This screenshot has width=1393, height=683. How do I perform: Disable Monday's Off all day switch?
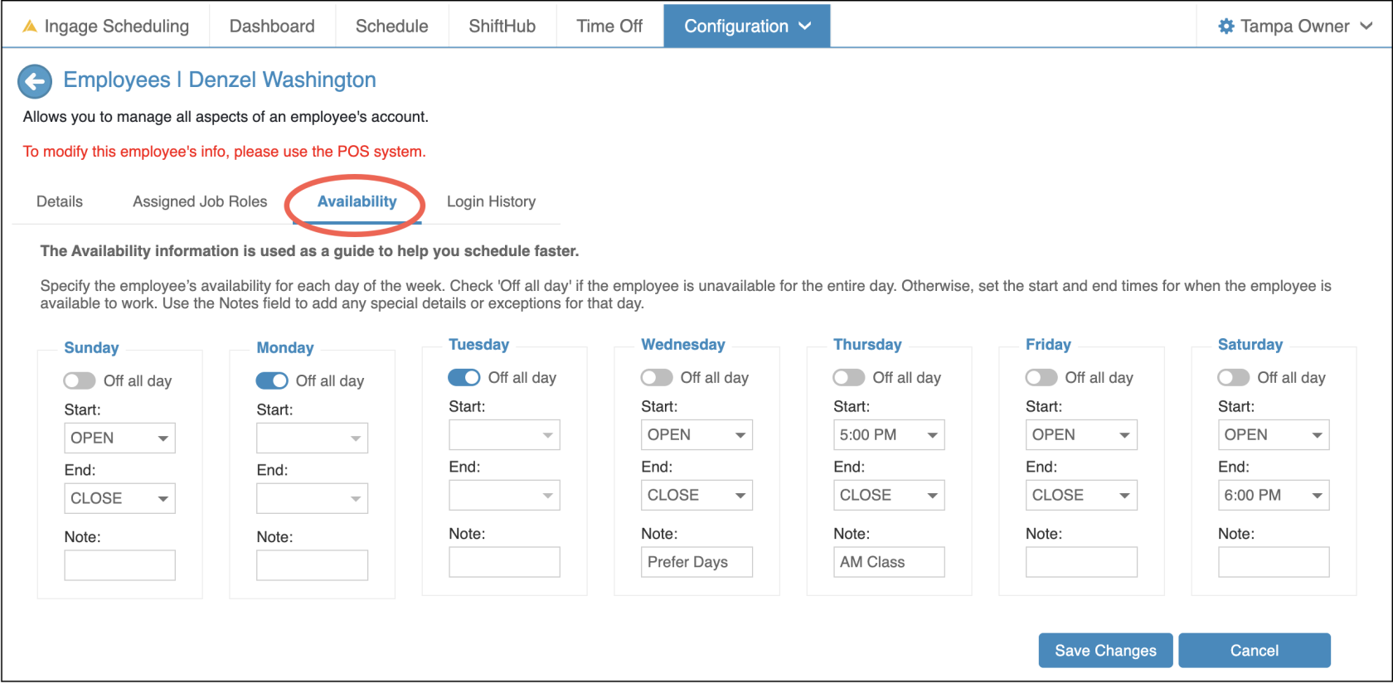point(272,380)
